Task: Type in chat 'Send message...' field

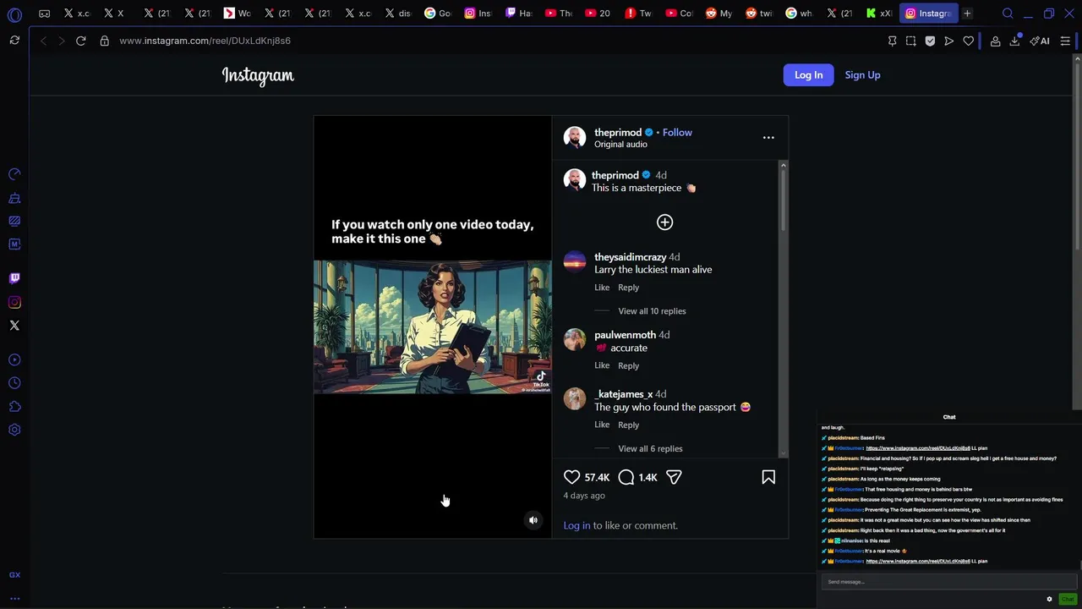Action: [x=948, y=582]
